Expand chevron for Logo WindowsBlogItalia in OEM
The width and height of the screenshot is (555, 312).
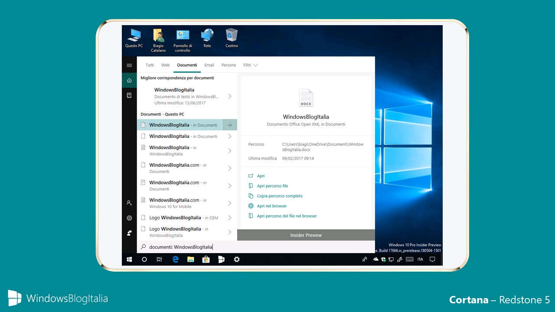point(230,218)
